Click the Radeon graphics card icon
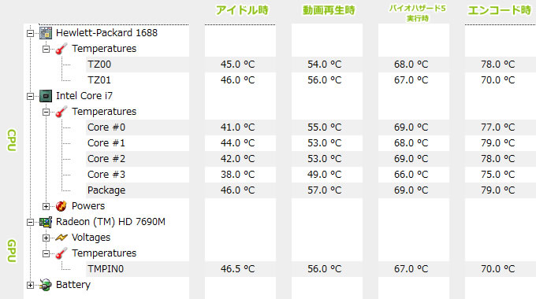 [46, 222]
